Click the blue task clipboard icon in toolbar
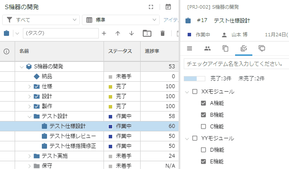Image resolution: width=289 pixels, height=169 pixels. [x=6, y=33]
